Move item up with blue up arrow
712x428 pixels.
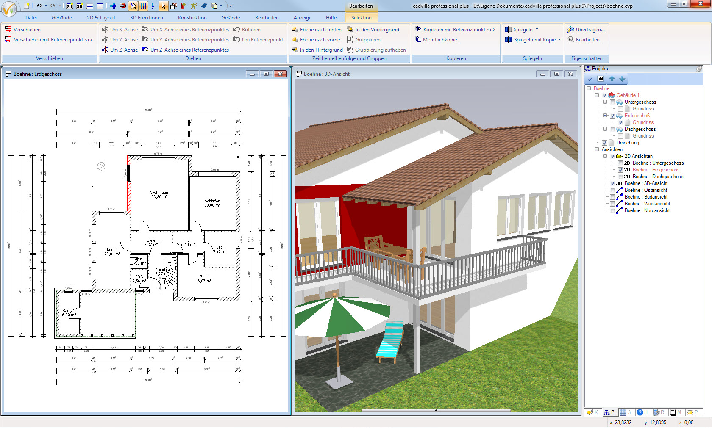coord(612,79)
